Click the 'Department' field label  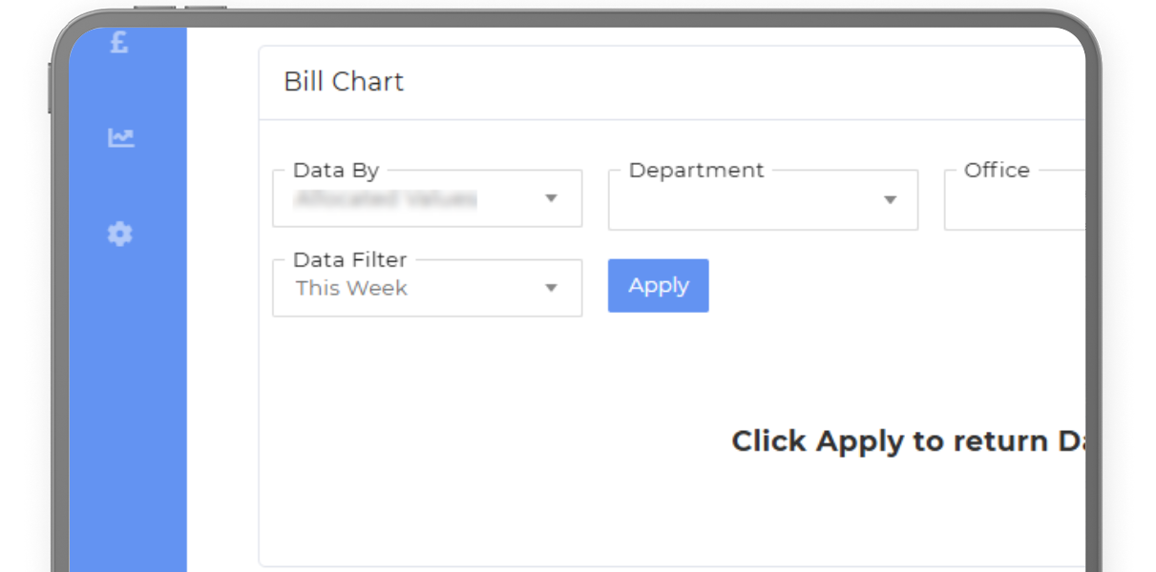(696, 171)
